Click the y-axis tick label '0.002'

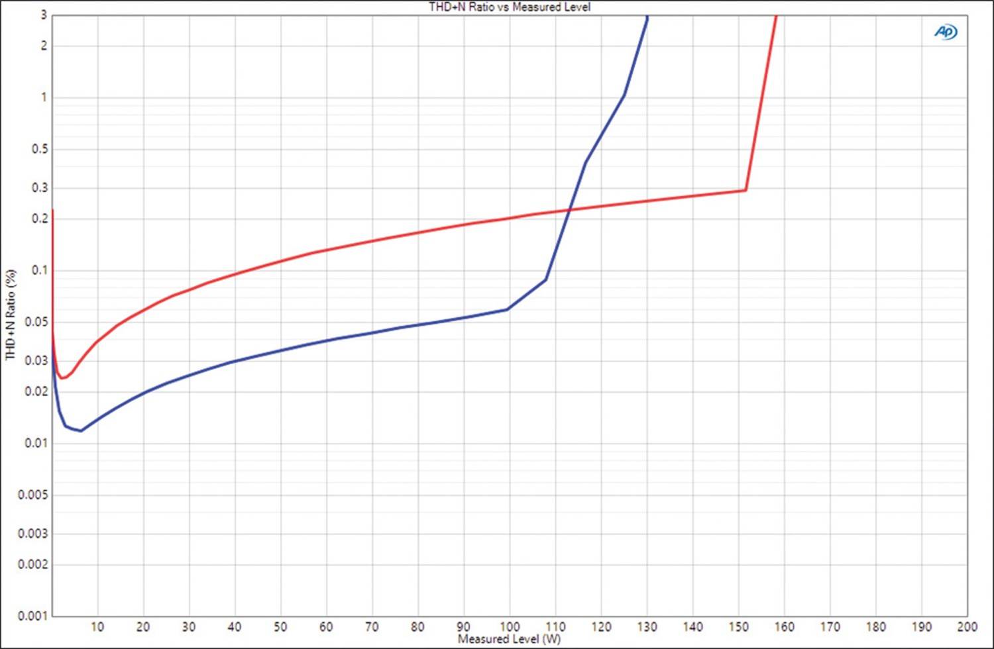(x=32, y=564)
